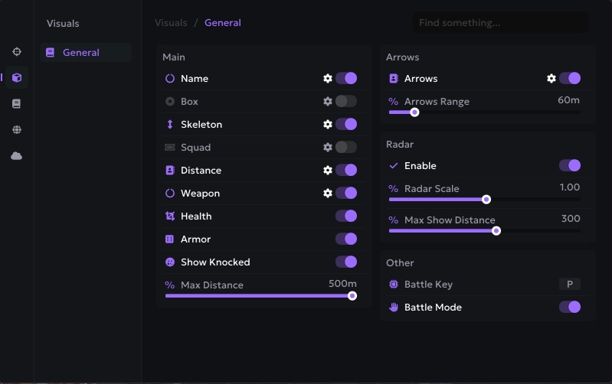Open the gear settings for Distance
This screenshot has height=384, width=612.
coord(328,171)
